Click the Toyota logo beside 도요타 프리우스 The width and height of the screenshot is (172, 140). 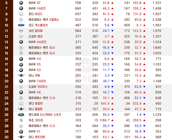[21, 87]
